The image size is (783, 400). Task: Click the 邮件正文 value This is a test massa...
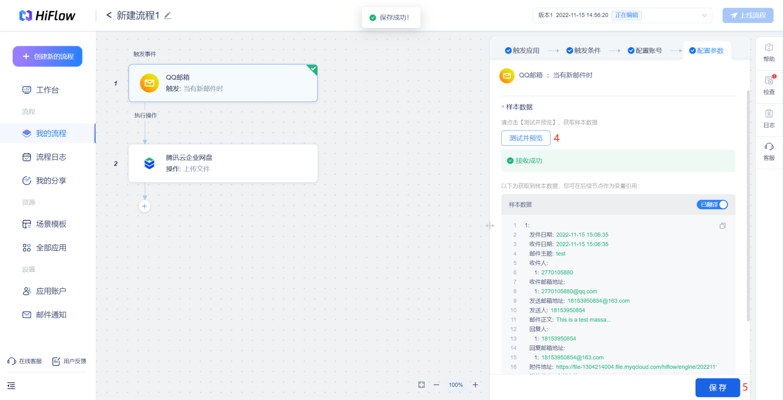coord(583,320)
